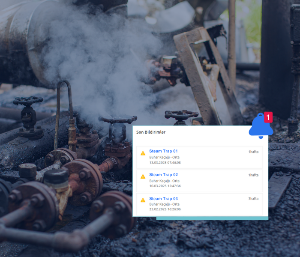Click the 23.02.2025 16:26:06 timestamp

(165, 209)
